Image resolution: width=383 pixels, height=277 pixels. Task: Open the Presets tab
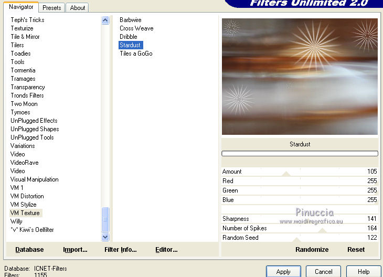(x=51, y=8)
